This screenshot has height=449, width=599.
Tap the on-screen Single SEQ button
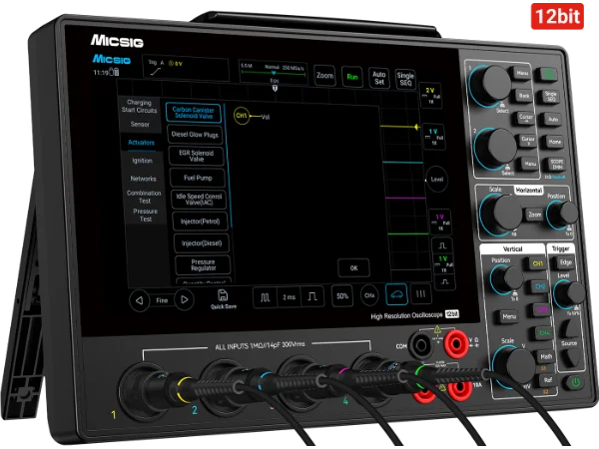[x=405, y=79]
